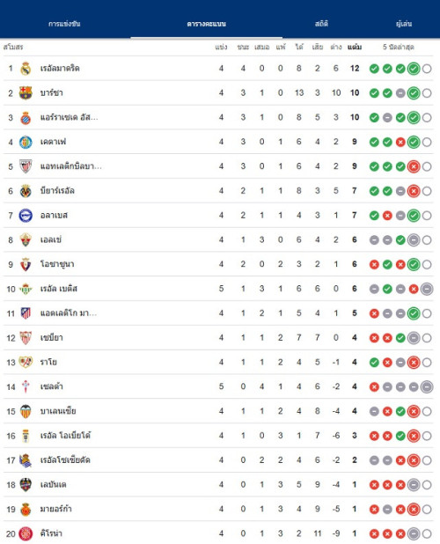The height and width of the screenshot is (544, 440).
Task: Open the ผู้เล่น tab
Action: click(404, 24)
